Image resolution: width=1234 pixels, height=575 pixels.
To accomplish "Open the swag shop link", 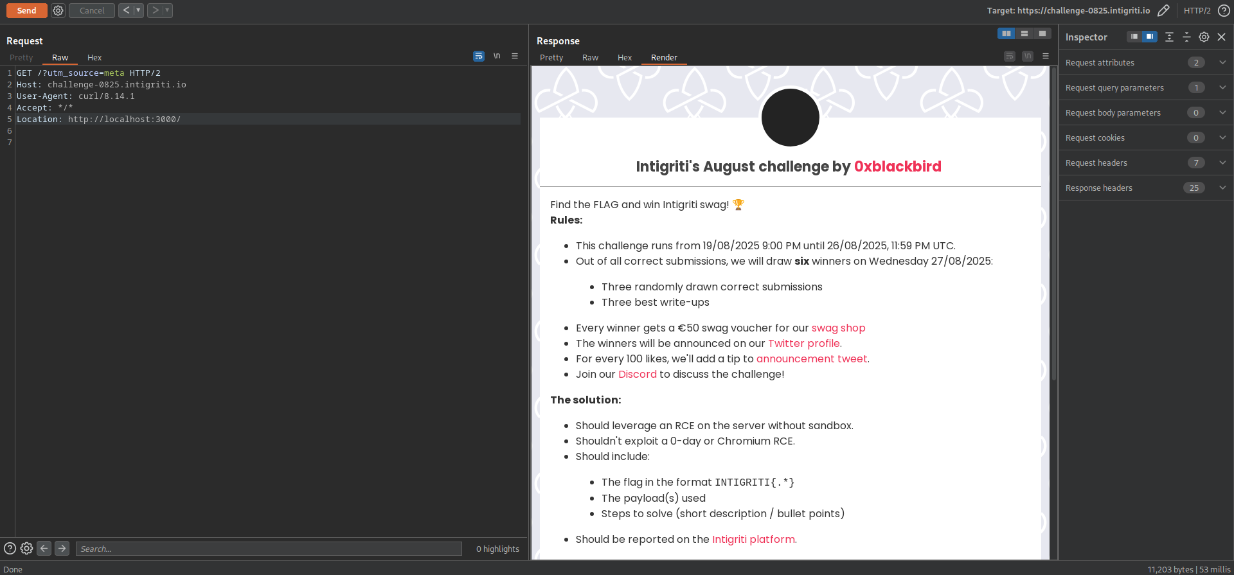I will (x=838, y=328).
